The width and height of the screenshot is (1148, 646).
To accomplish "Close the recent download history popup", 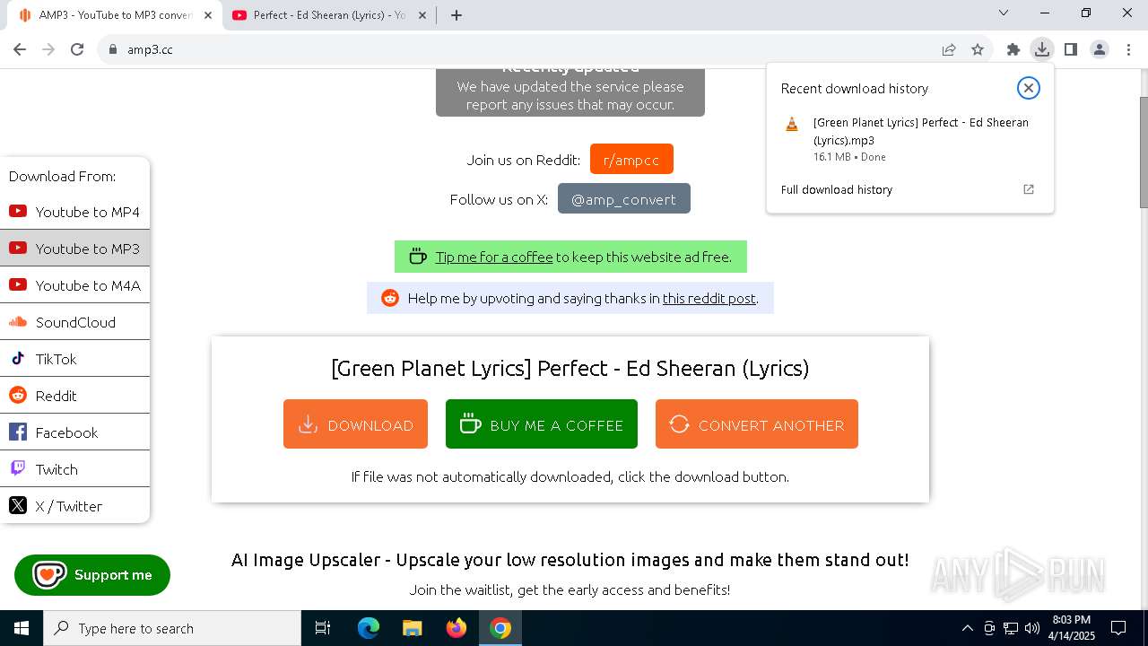I will (1029, 88).
